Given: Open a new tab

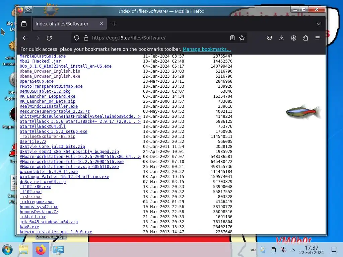Looking at the screenshot, I should click(114, 24).
